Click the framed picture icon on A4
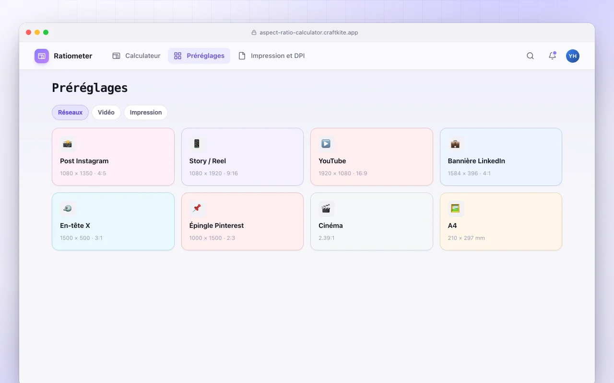 tap(455, 208)
